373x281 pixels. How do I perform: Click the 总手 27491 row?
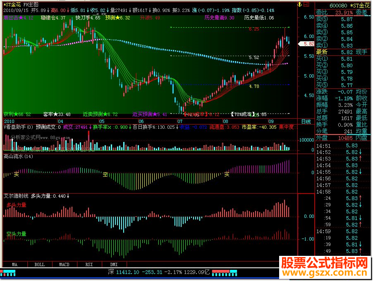(x=334, y=111)
